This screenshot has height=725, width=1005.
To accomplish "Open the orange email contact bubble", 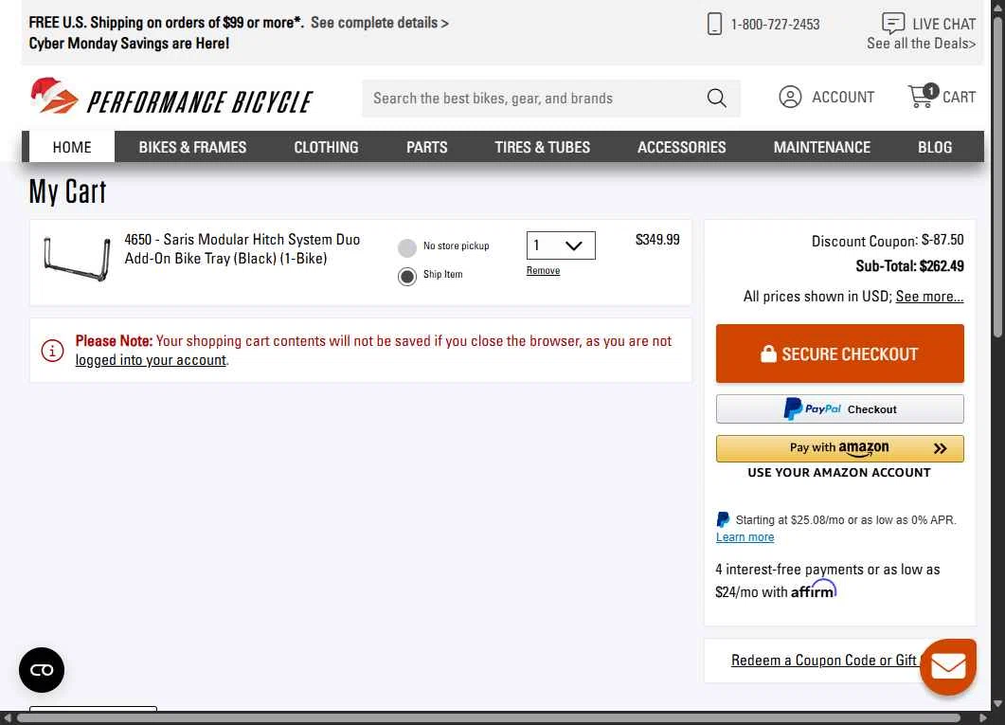I will [x=947, y=666].
